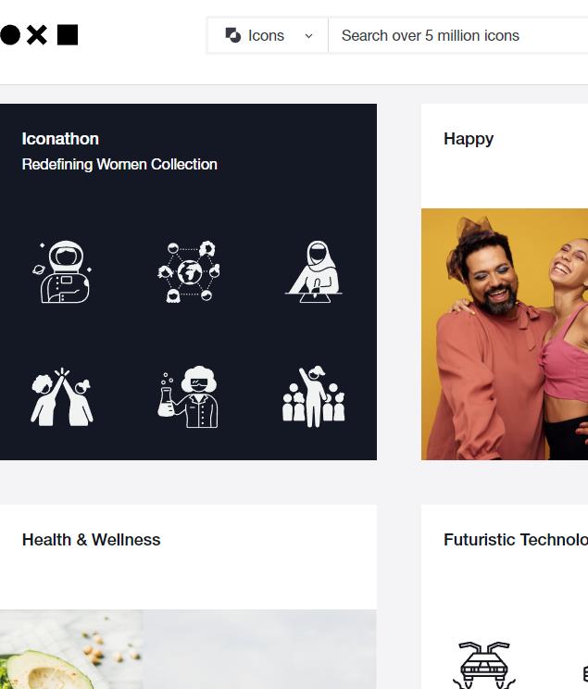The width and height of the screenshot is (588, 689).
Task: Open the Health & Wellness collection
Action: click(x=92, y=540)
